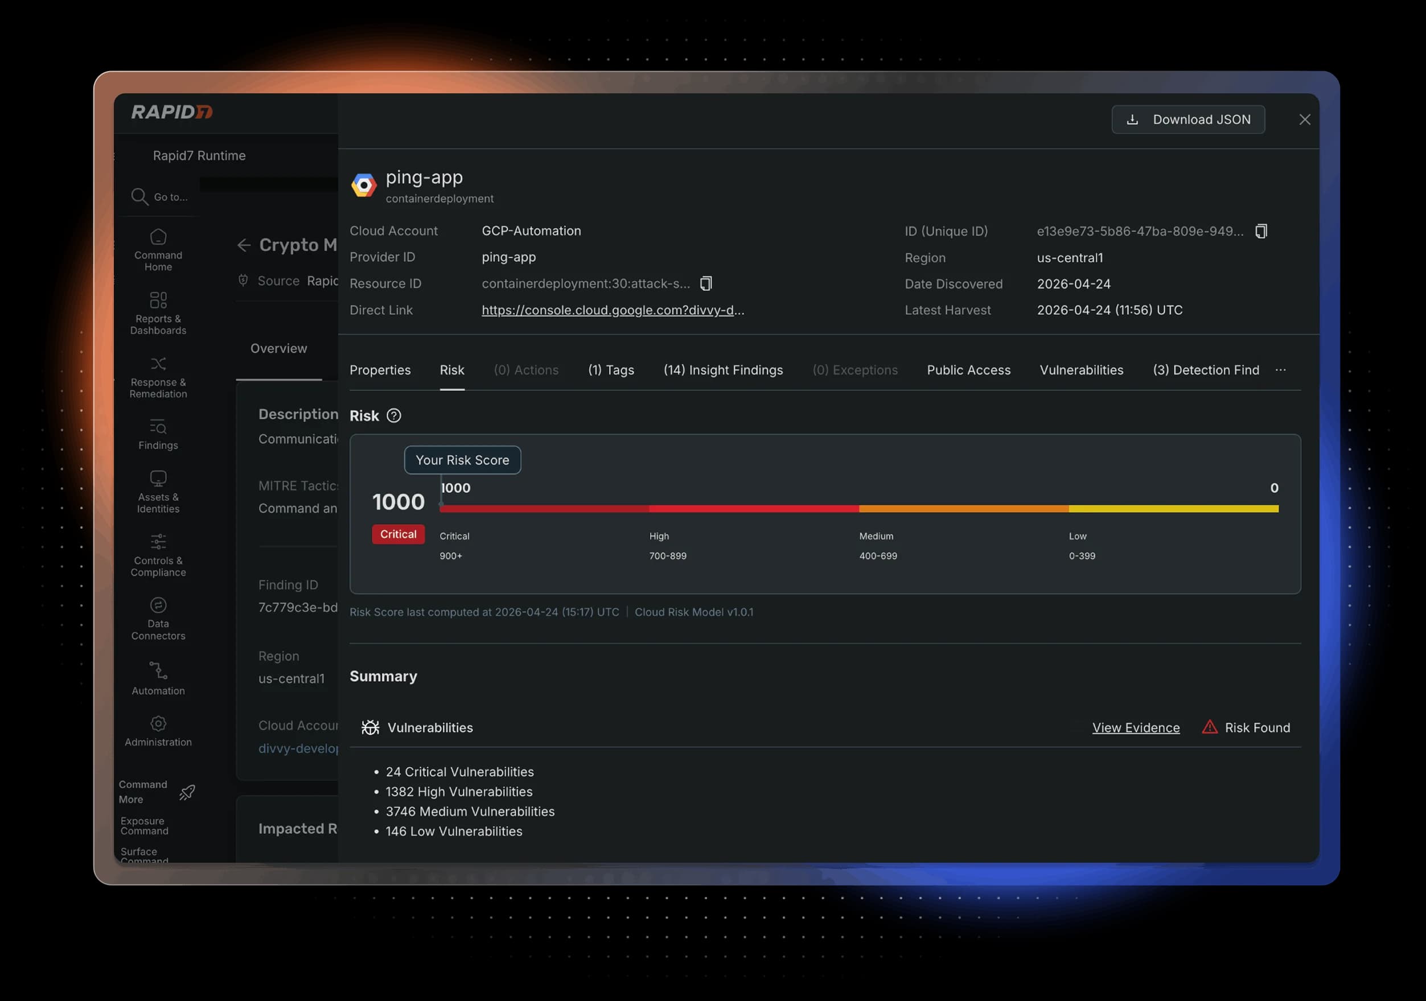1426x1001 pixels.
Task: Open the (14) Insight Findings tab
Action: 723,370
